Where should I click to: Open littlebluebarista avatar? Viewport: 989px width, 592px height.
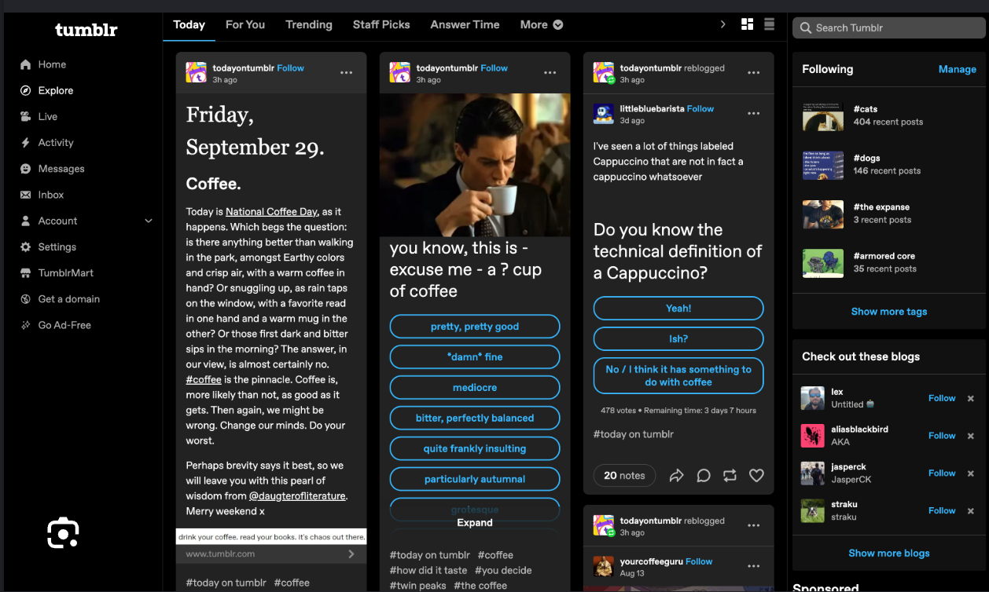pyautogui.click(x=604, y=114)
